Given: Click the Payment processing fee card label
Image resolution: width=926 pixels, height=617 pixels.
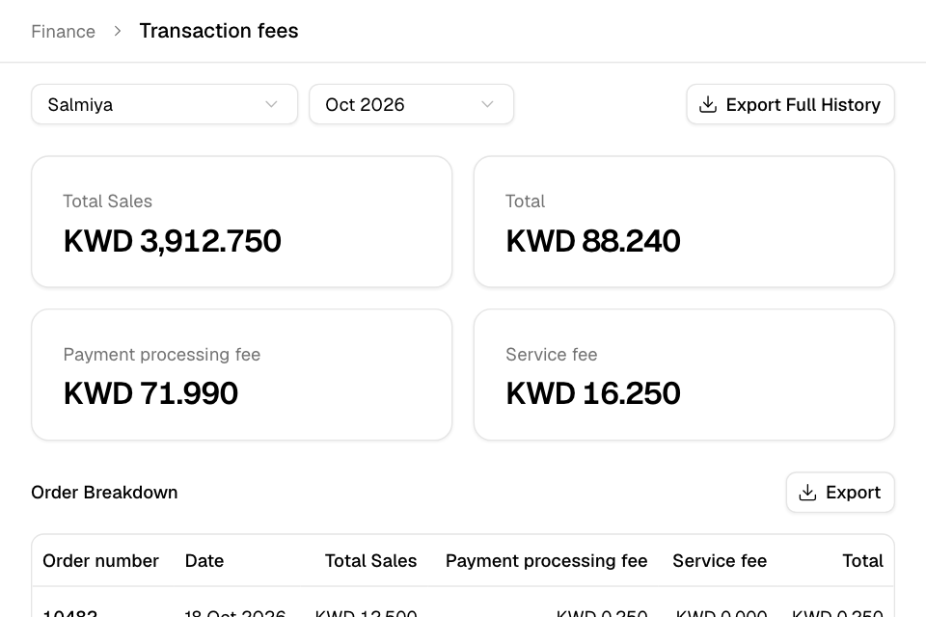Looking at the screenshot, I should (x=162, y=354).
